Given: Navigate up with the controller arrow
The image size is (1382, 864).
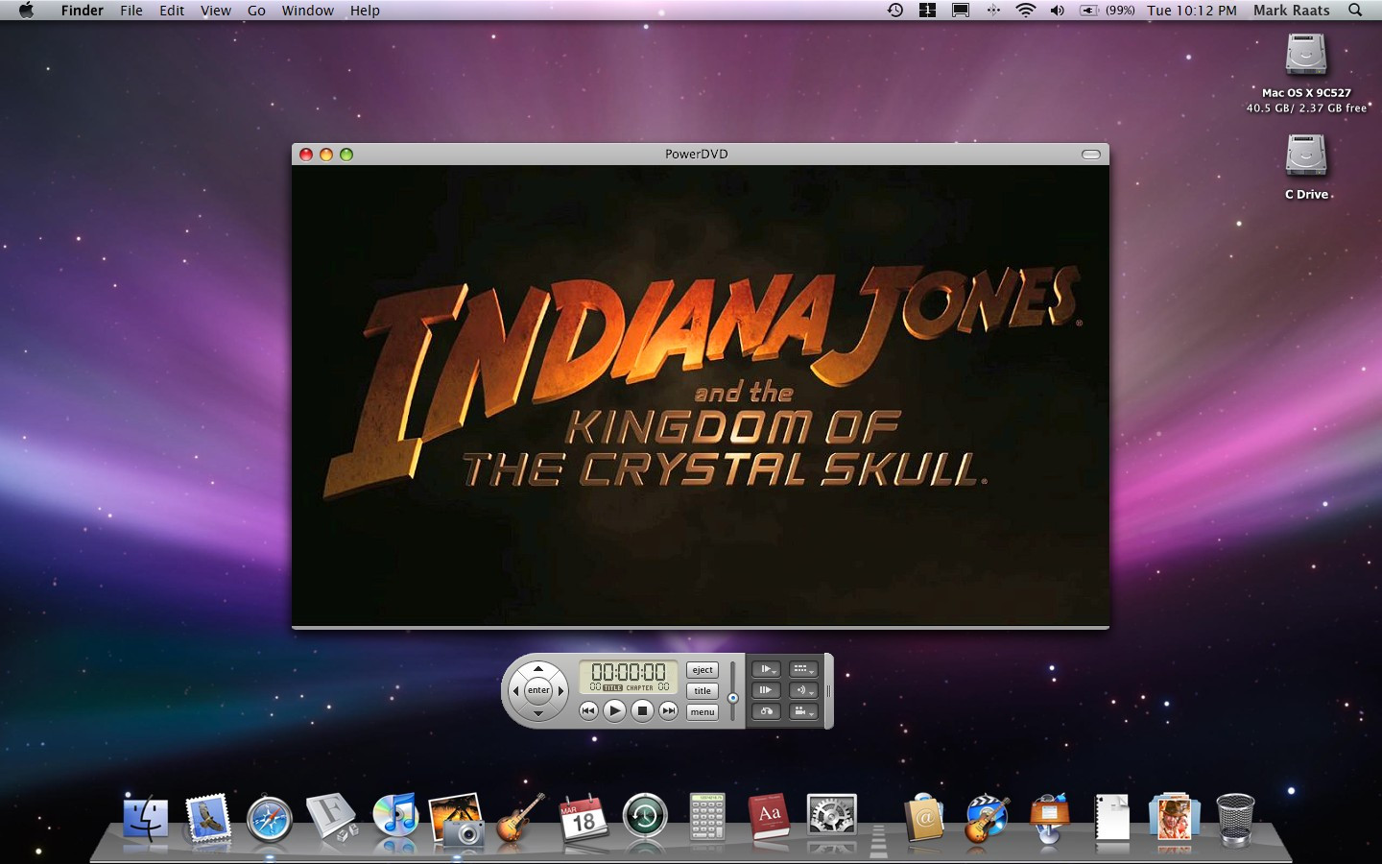Looking at the screenshot, I should coord(538,668).
